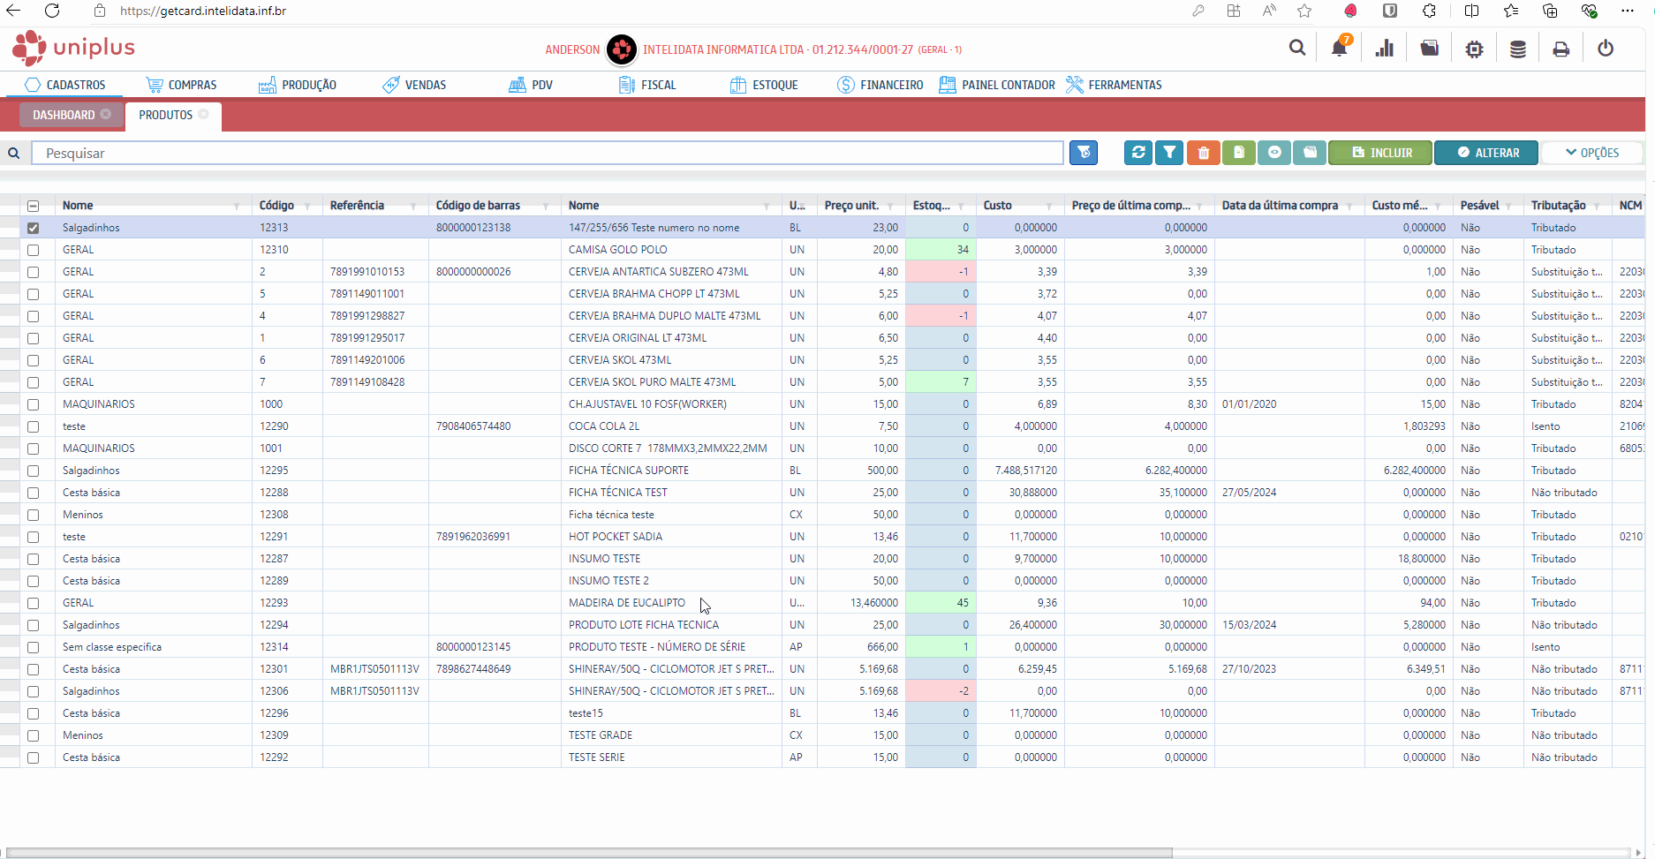The height and width of the screenshot is (859, 1655).
Task: Check the CERVEJA ANTARTICA SUBZERO row checkbox
Action: coord(33,272)
